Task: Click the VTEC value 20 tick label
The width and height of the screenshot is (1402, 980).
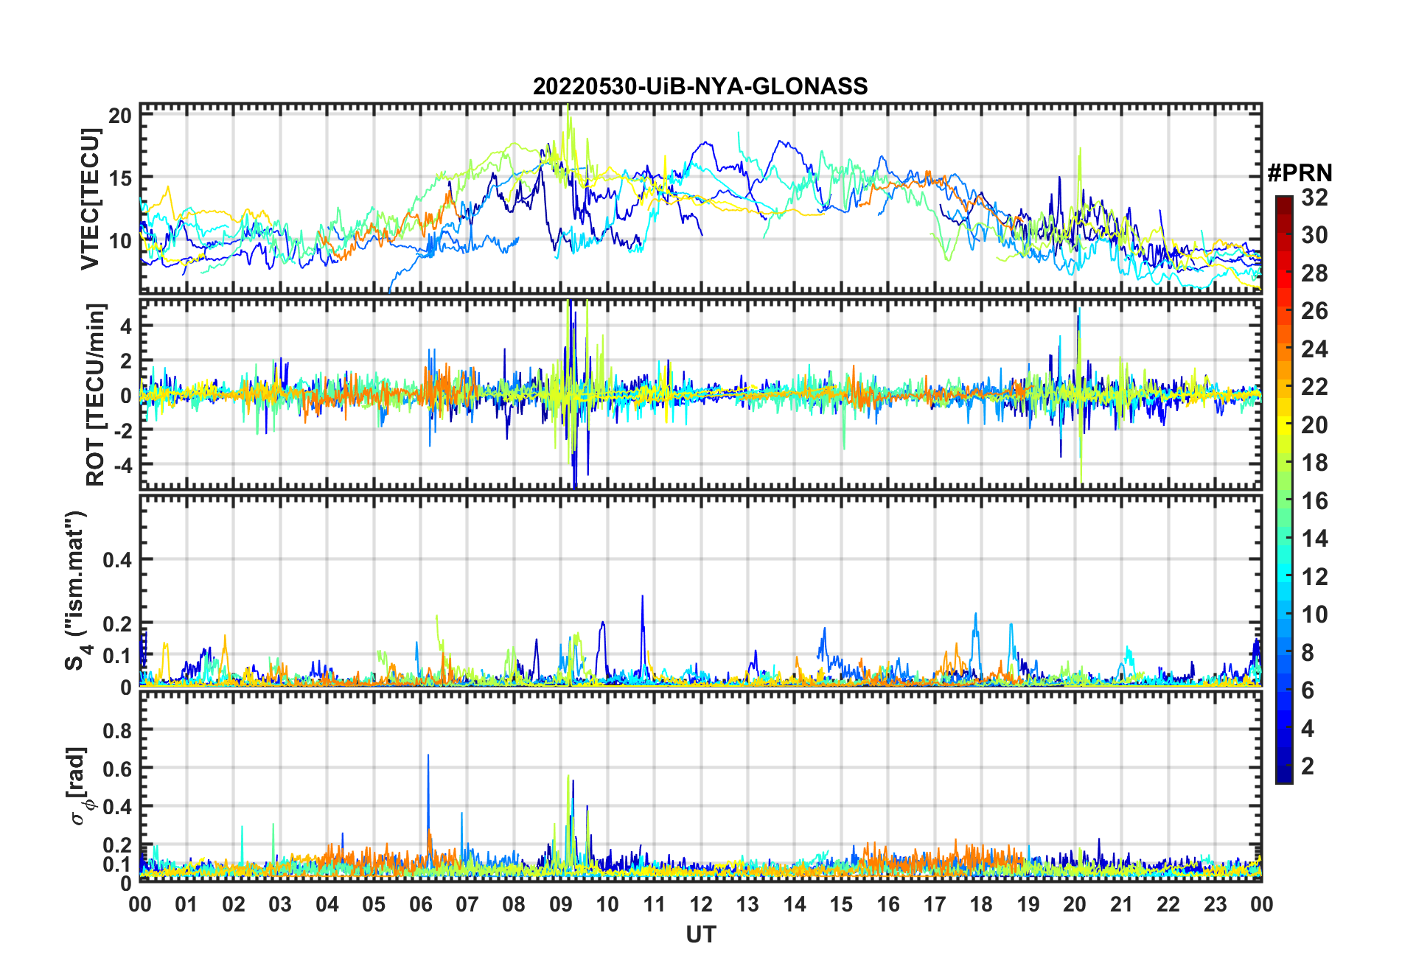Action: [120, 115]
